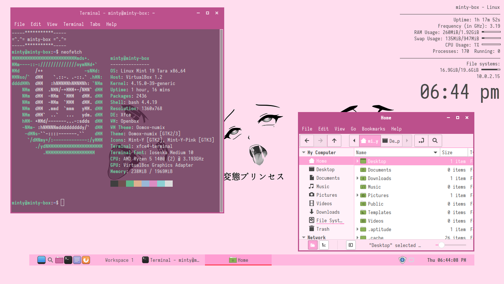Go up to the parent folder
Screen dimensions: 504x284
pyautogui.click(x=334, y=141)
